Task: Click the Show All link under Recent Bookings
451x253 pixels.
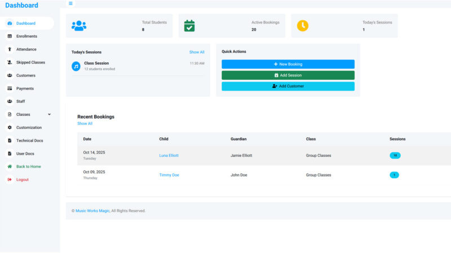Action: point(85,124)
